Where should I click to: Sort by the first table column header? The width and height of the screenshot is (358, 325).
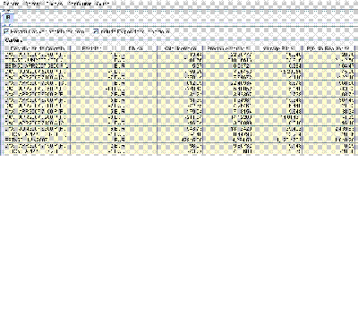(38, 48)
